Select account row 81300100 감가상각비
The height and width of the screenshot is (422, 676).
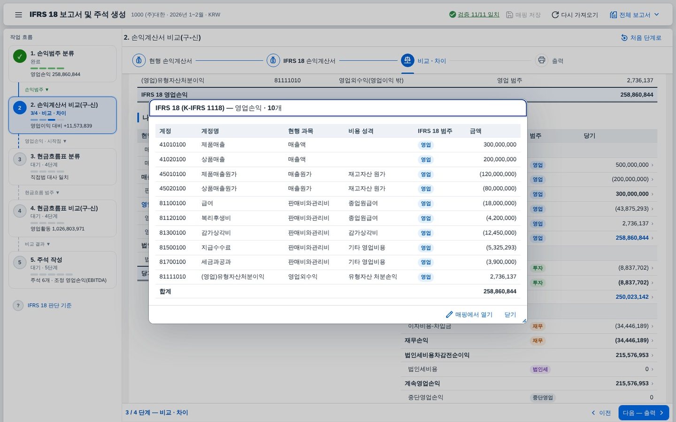pyautogui.click(x=338, y=233)
